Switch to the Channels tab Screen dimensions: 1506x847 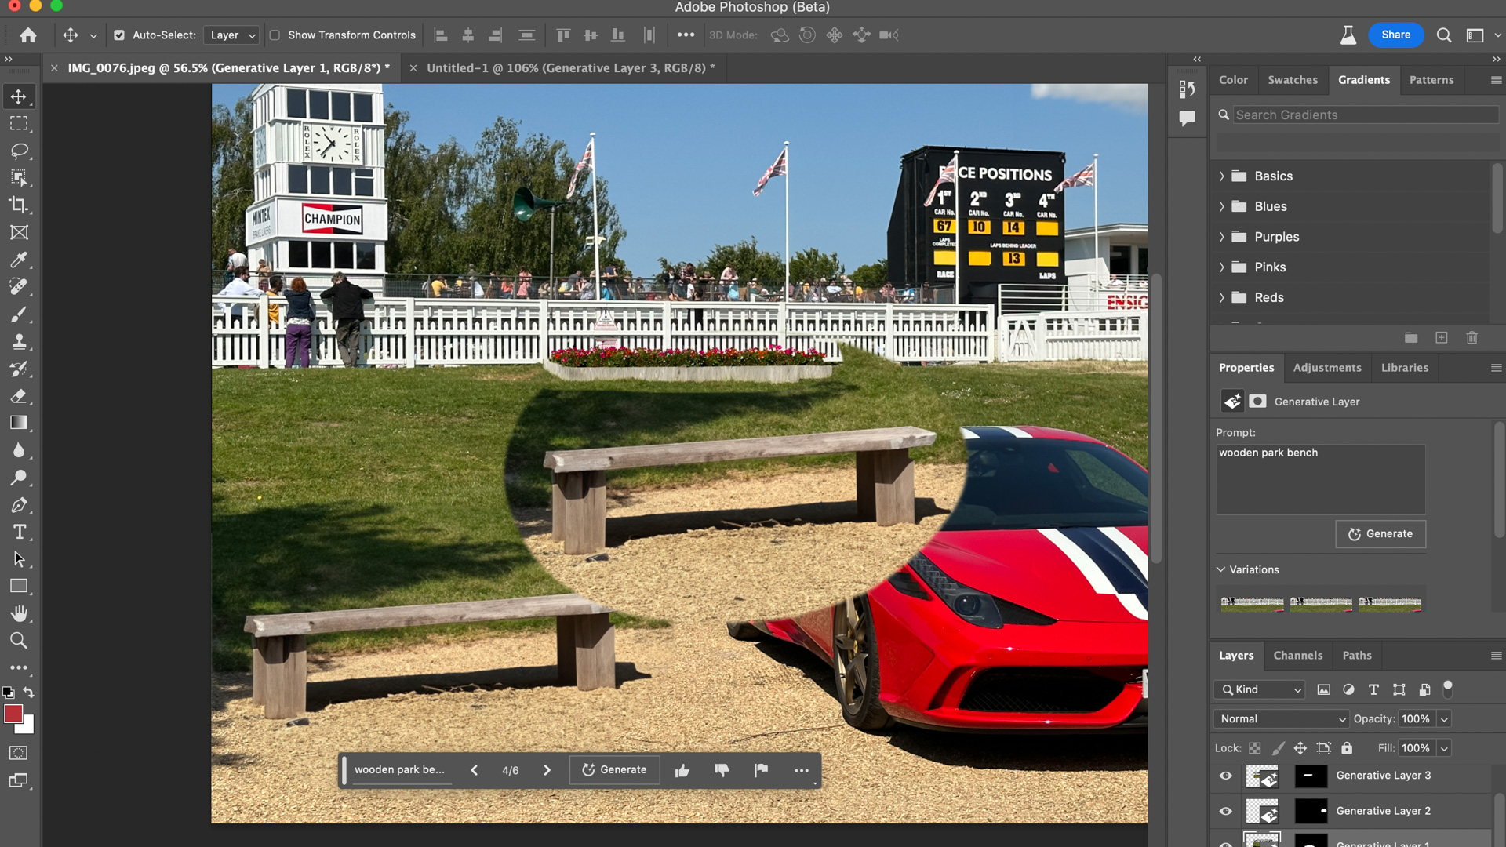click(1297, 653)
